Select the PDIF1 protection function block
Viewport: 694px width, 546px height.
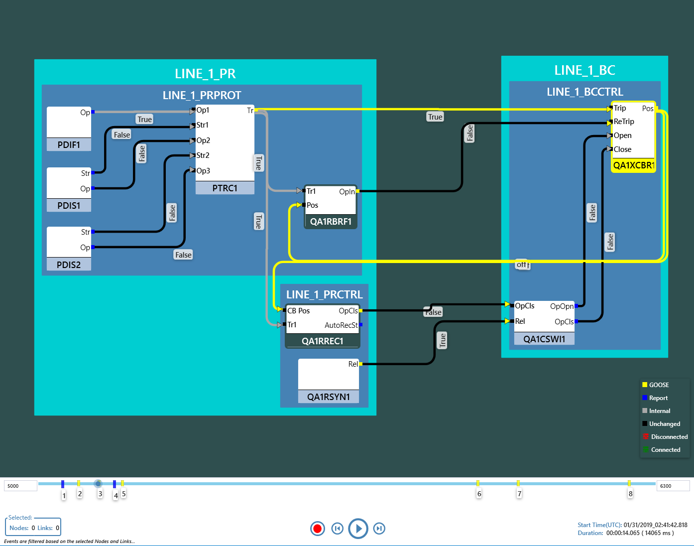point(69,129)
